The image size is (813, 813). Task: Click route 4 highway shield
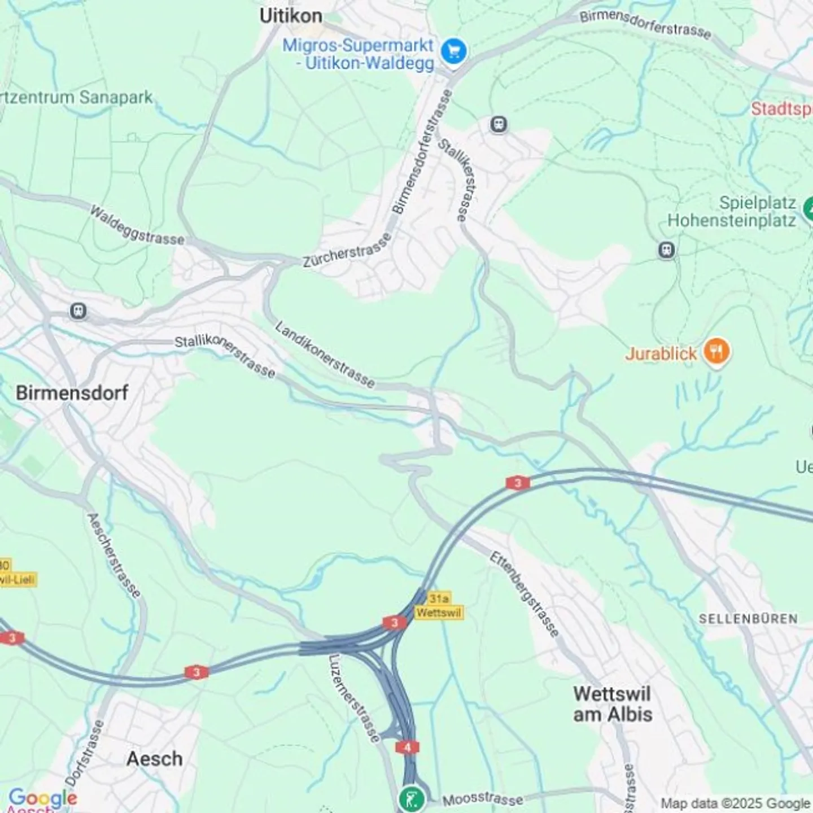pyautogui.click(x=407, y=748)
